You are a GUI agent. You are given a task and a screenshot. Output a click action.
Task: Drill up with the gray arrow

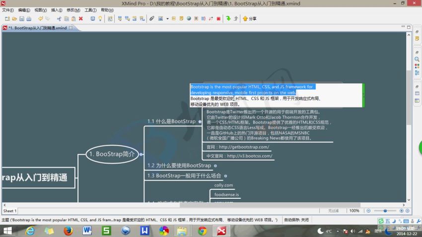pos(236,18)
